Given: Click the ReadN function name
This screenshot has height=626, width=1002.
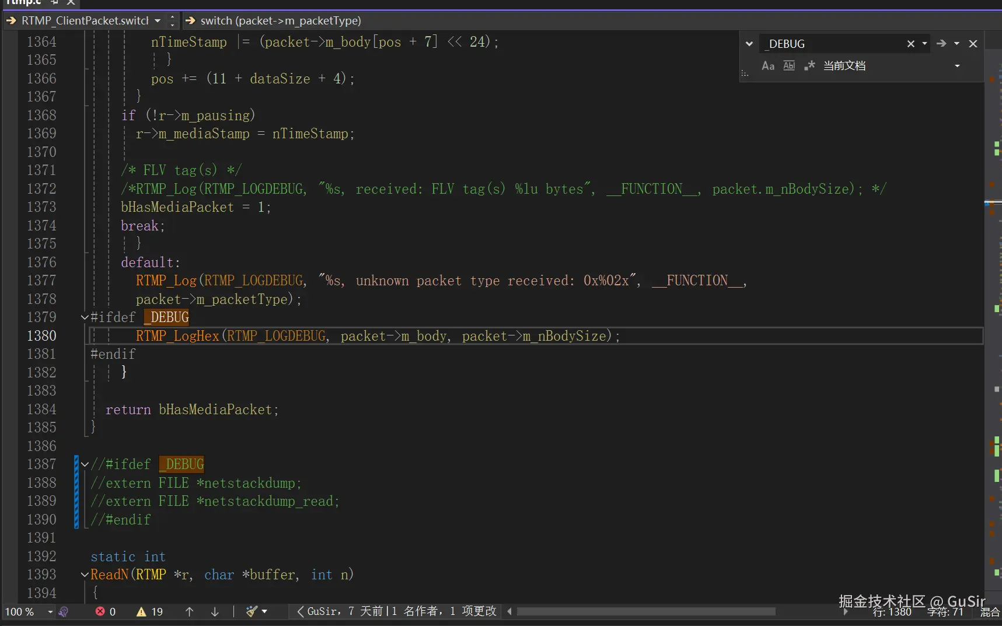Looking at the screenshot, I should [109, 575].
